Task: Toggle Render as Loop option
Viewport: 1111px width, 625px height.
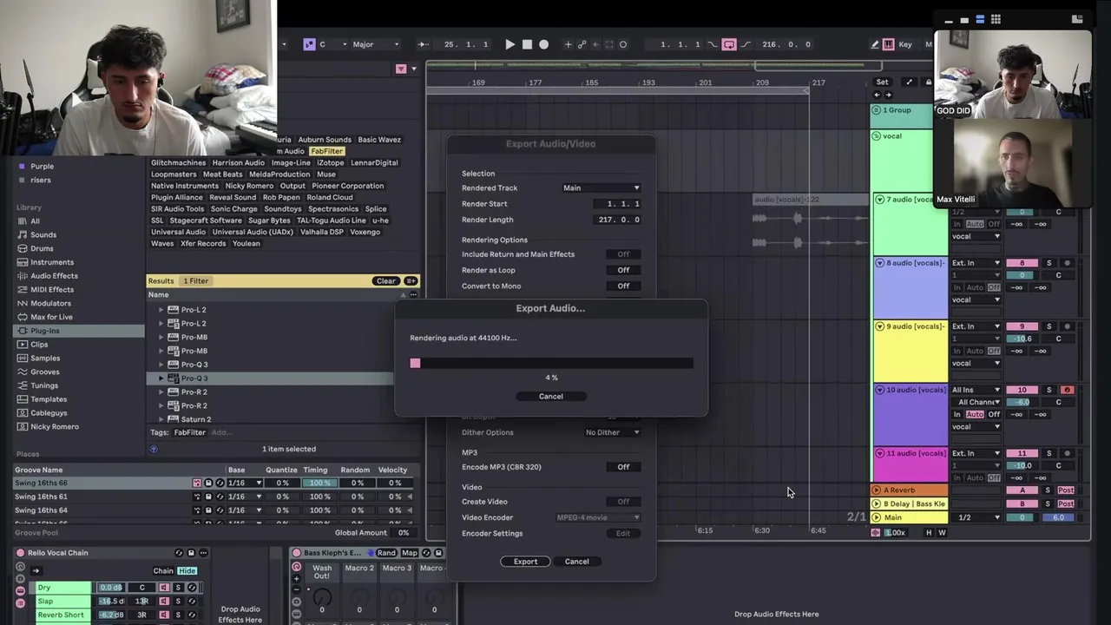Action: coord(623,270)
